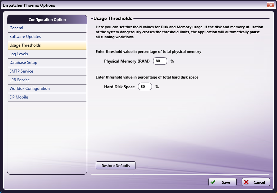Click the Dispatcher Phoenix Options title text
The height and width of the screenshot is (193, 277).
[29, 5]
